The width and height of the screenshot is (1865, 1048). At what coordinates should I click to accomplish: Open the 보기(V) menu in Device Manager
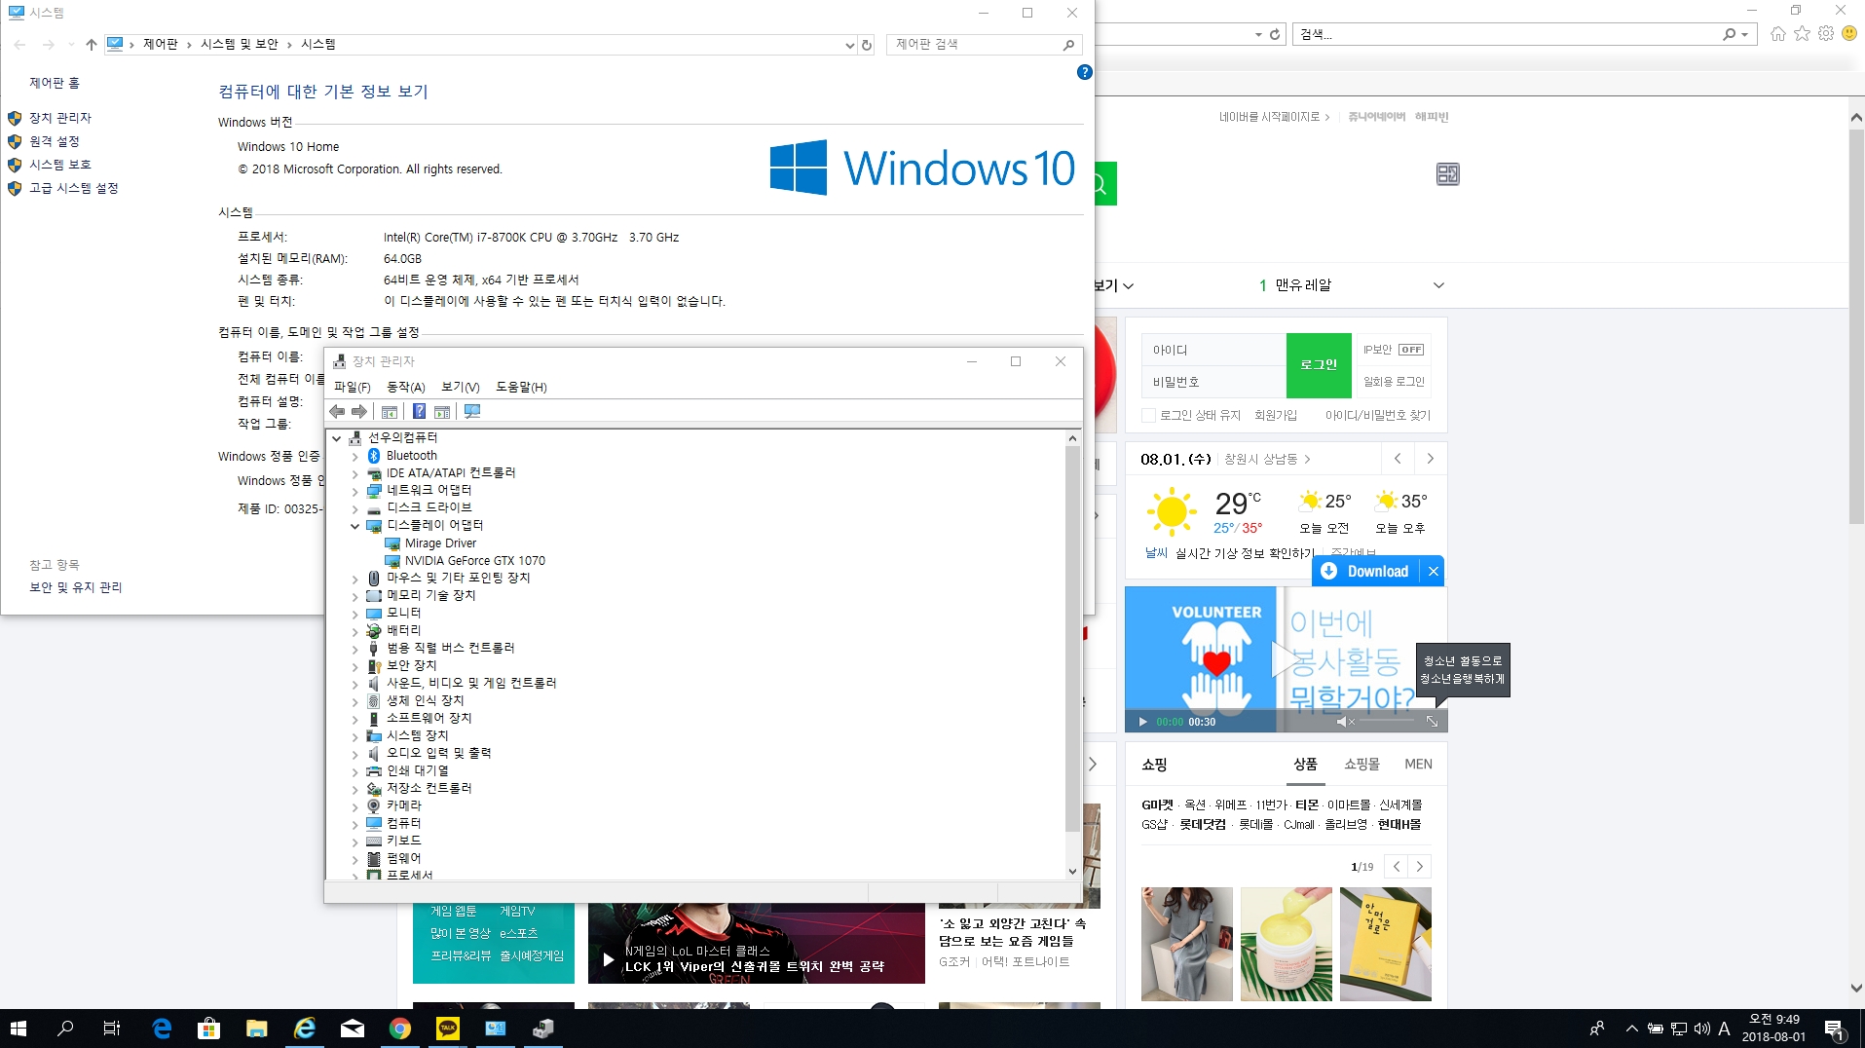pyautogui.click(x=461, y=387)
